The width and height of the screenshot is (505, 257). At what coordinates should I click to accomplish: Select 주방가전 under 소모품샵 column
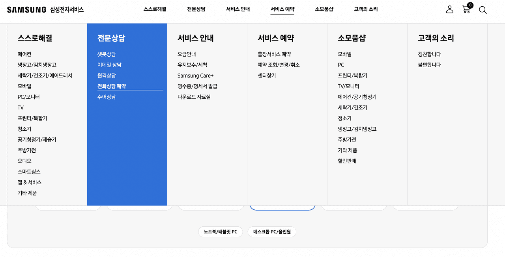coord(347,139)
